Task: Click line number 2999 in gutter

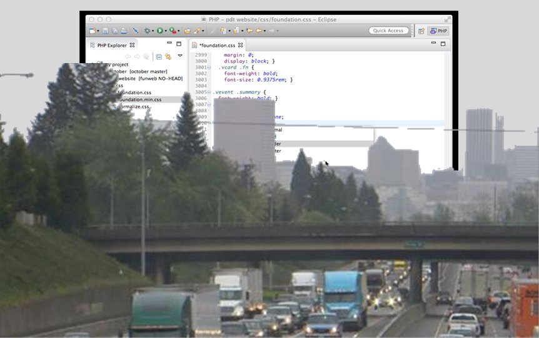Action: 201,55
